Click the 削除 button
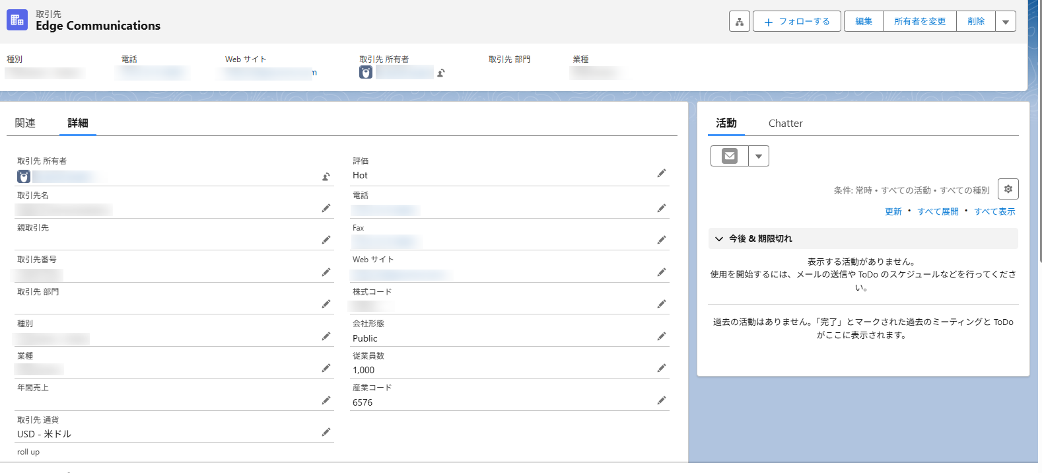Viewport: 1042px width, 473px height. tap(976, 21)
